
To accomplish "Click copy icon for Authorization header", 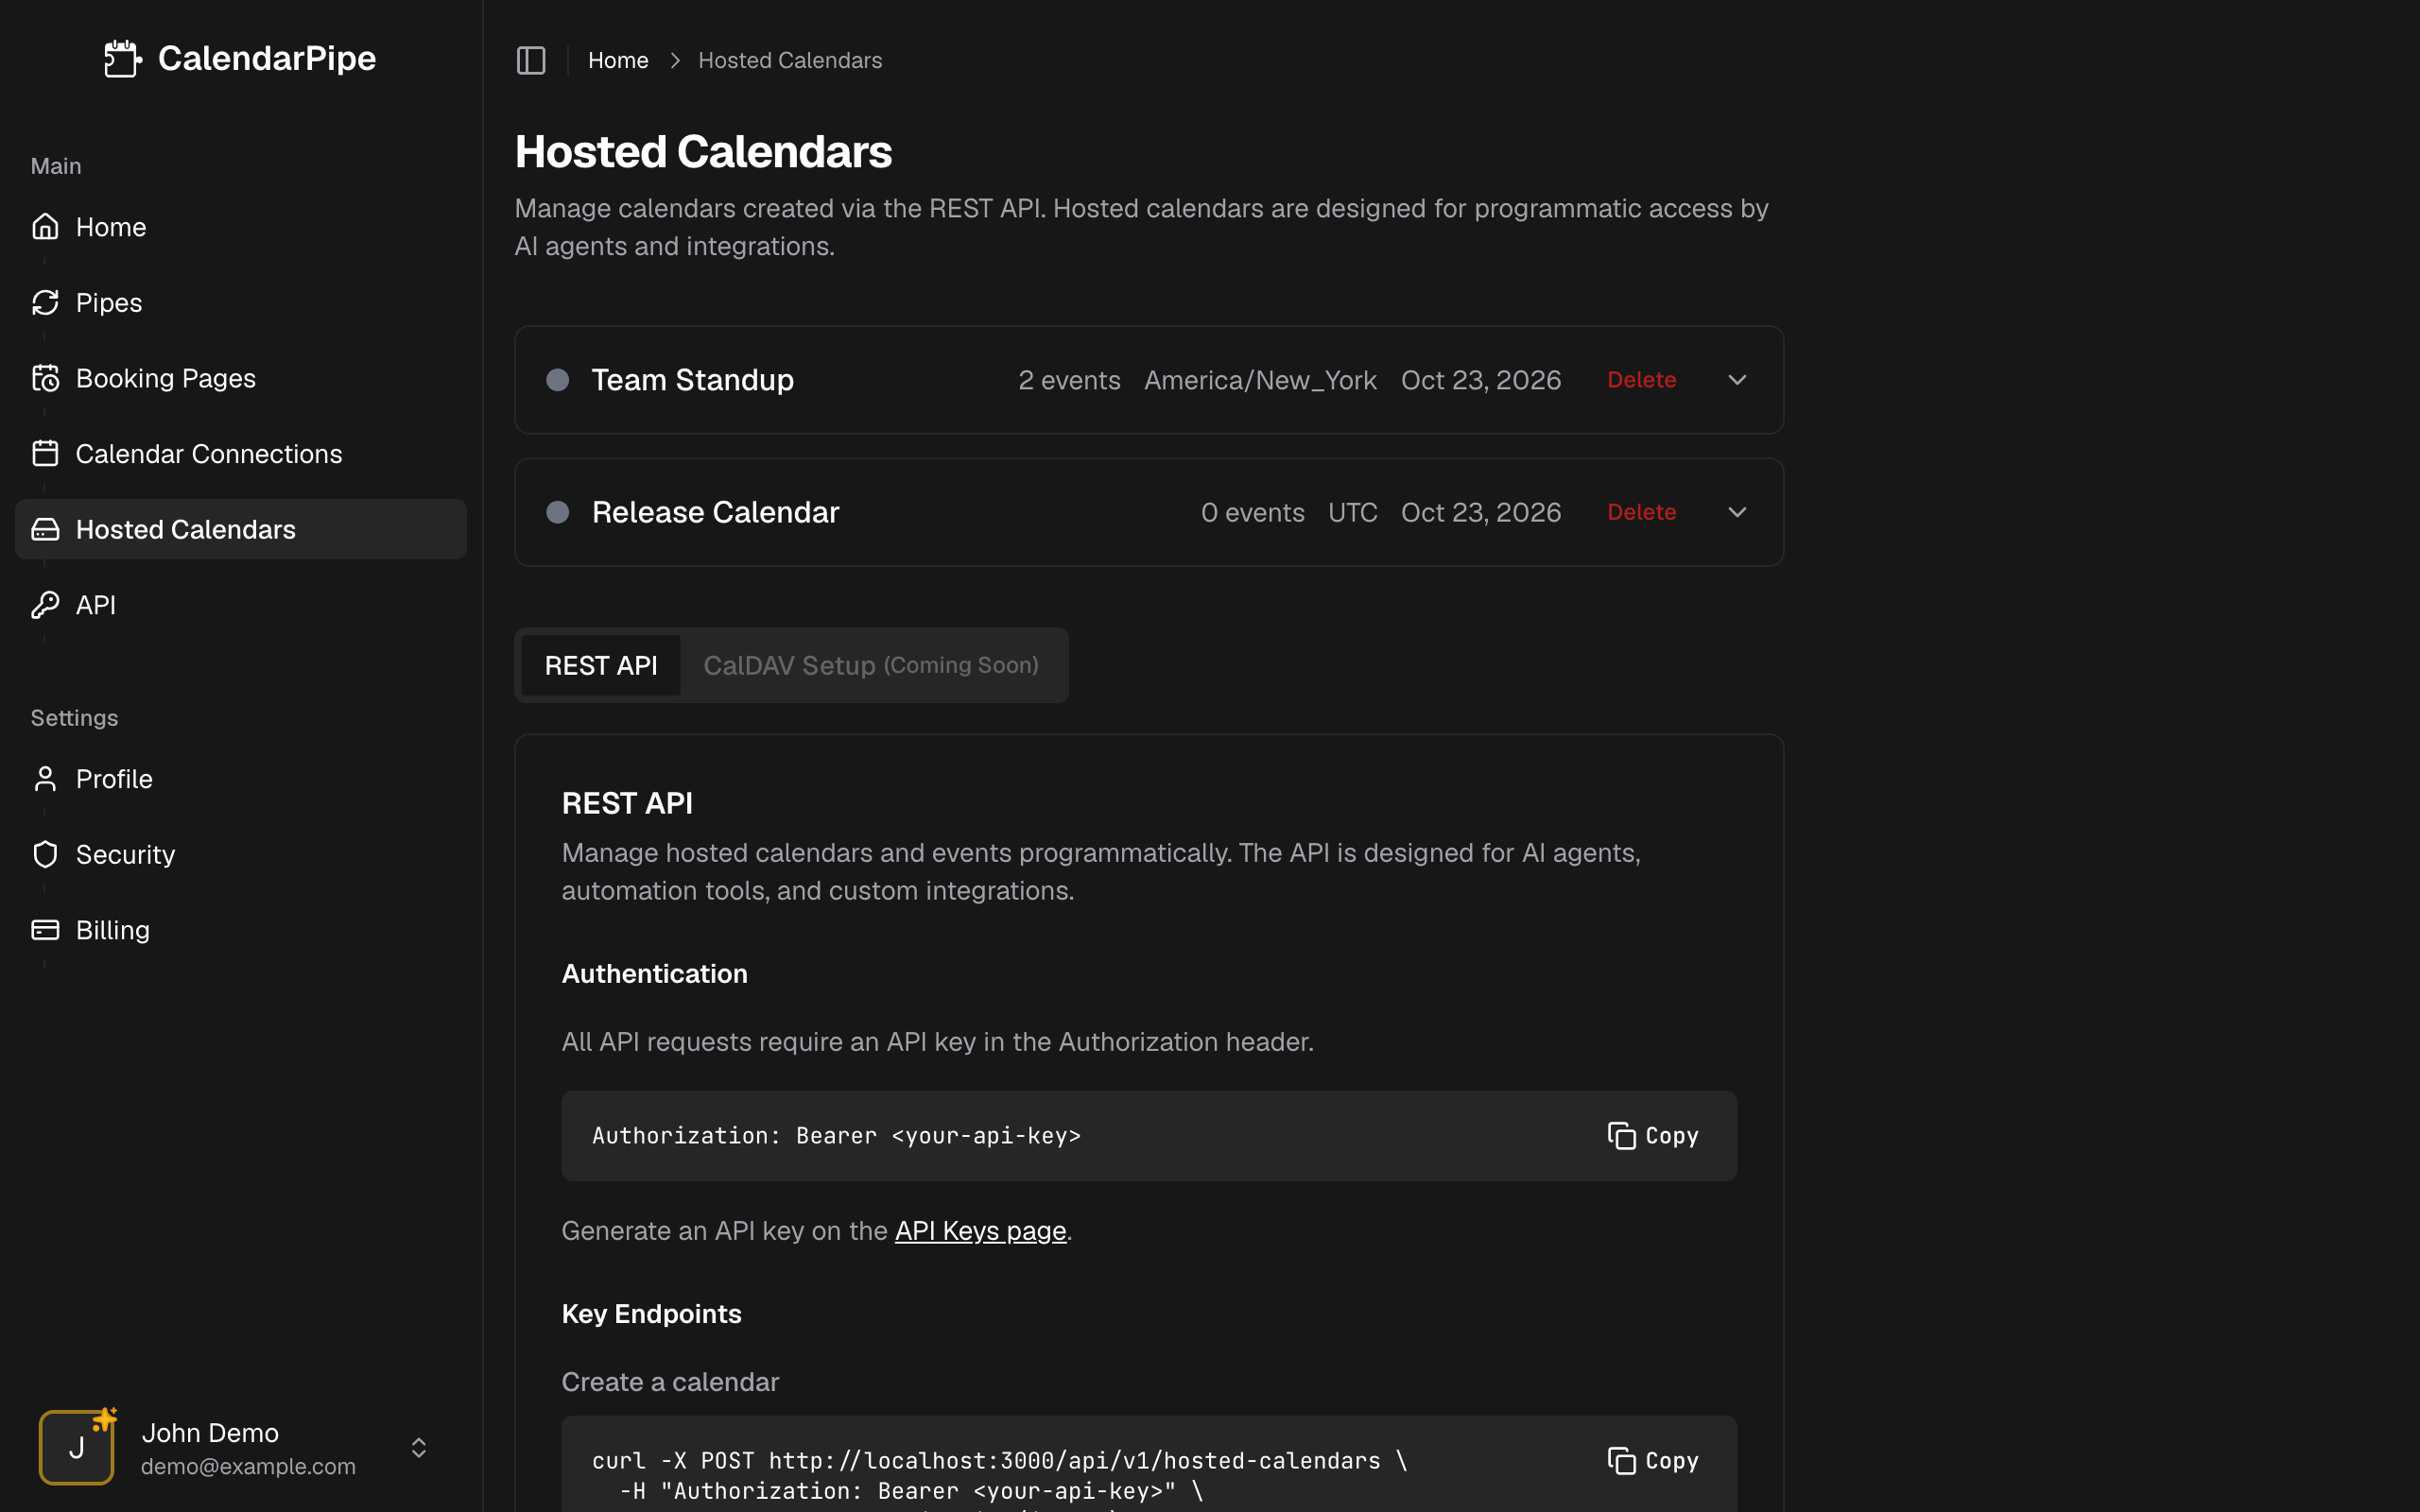I will tap(1621, 1136).
